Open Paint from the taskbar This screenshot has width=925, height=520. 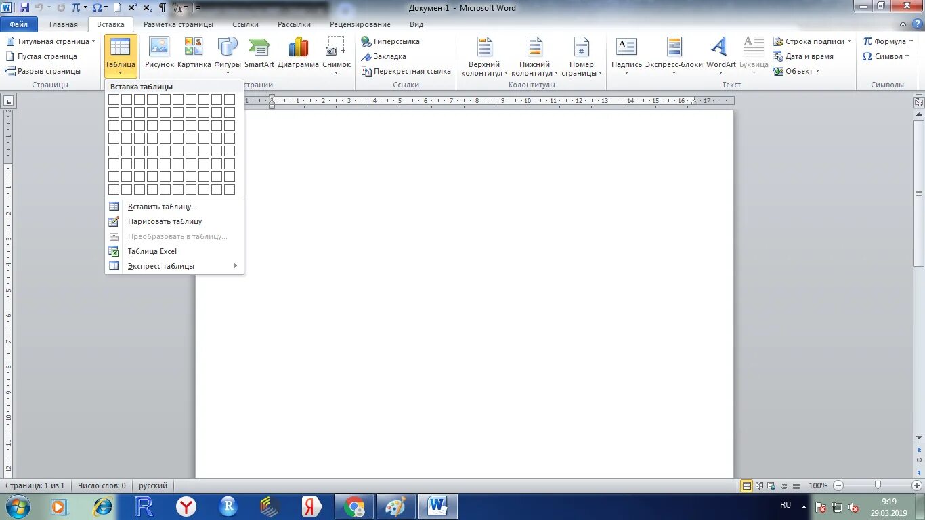pyautogui.click(x=396, y=506)
